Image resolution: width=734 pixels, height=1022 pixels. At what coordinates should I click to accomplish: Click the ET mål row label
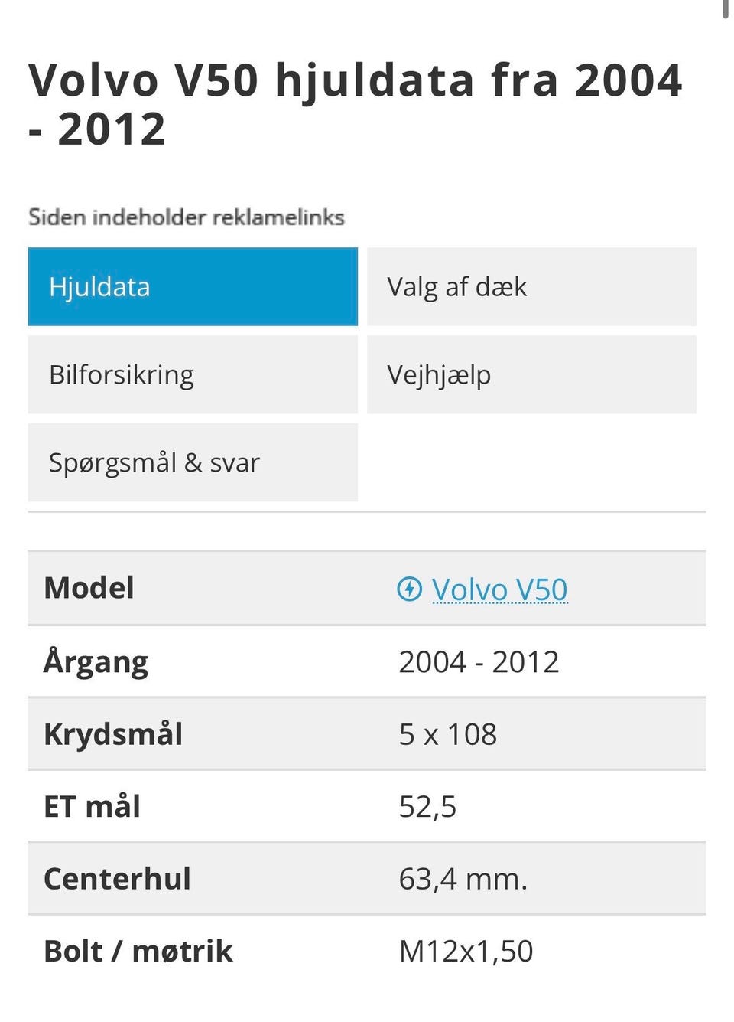point(93,806)
